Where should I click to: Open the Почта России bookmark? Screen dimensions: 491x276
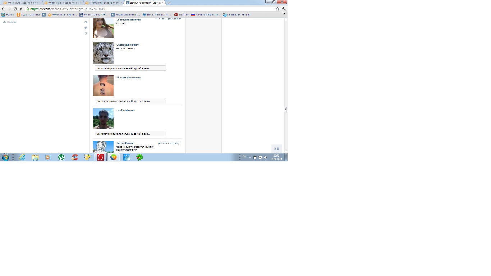[x=157, y=15]
